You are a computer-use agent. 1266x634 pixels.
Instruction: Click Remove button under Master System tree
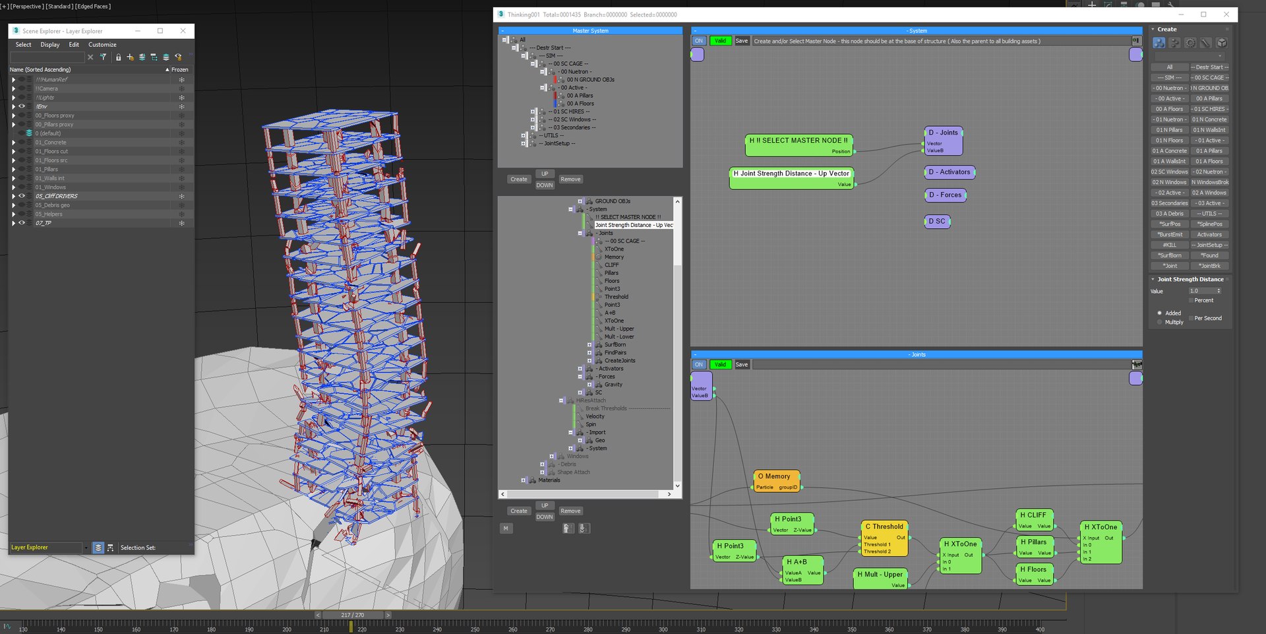[570, 179]
